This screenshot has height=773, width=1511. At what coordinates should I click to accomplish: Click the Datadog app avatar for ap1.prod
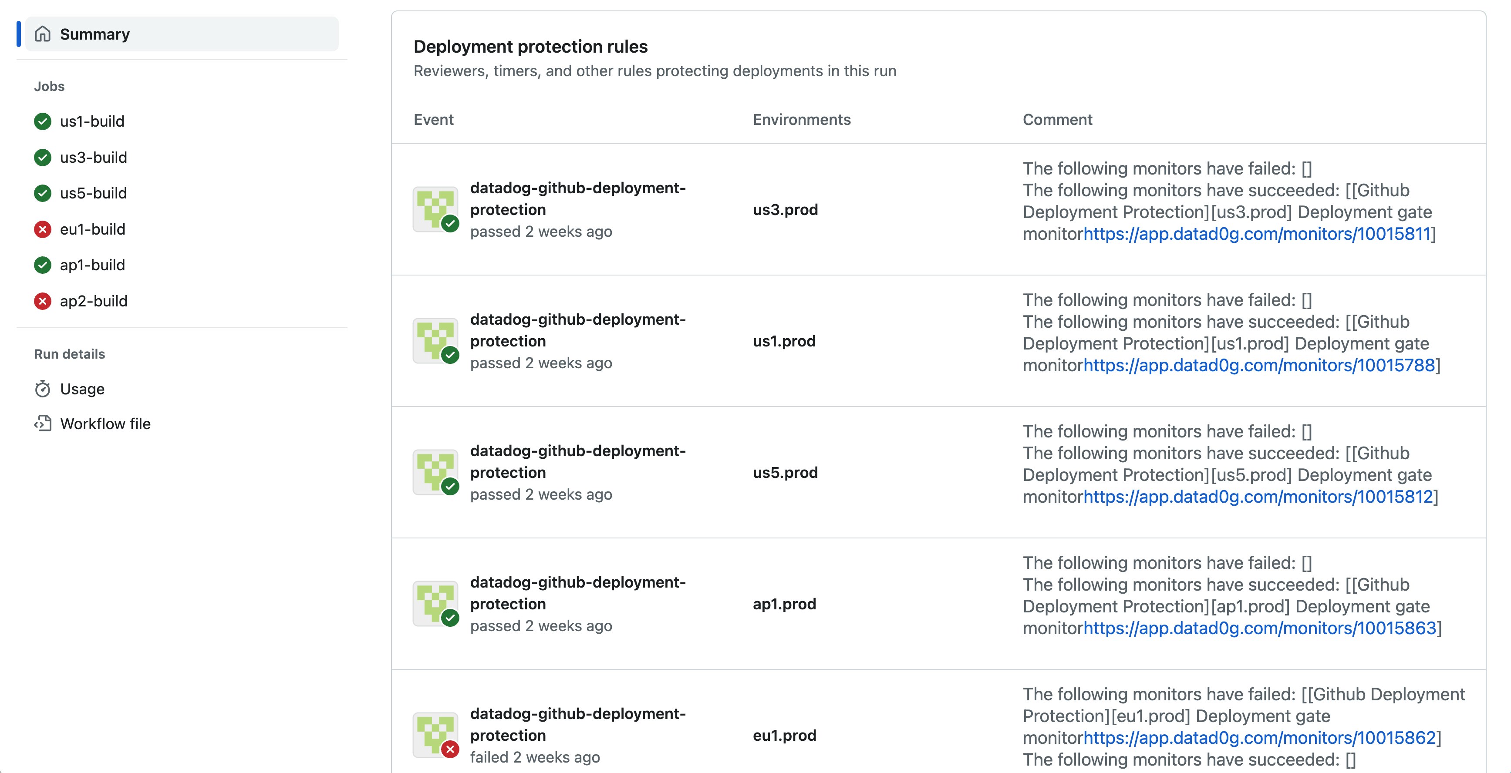[435, 604]
